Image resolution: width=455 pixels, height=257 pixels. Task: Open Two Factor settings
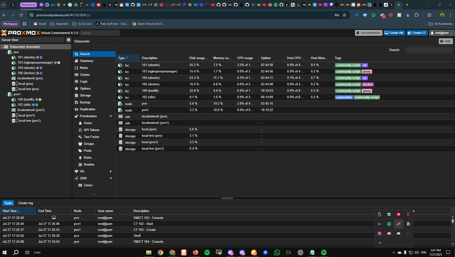pyautogui.click(x=94, y=137)
